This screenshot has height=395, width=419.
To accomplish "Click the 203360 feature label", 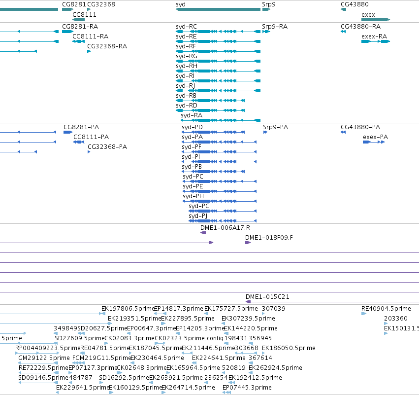I will coord(396,319).
